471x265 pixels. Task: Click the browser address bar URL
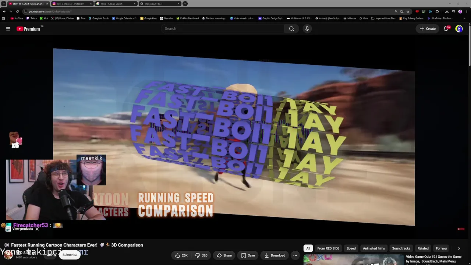coord(50,11)
